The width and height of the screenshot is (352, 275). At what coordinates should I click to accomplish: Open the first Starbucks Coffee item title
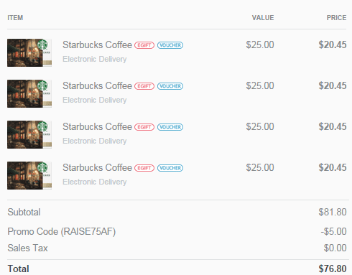[x=97, y=45]
